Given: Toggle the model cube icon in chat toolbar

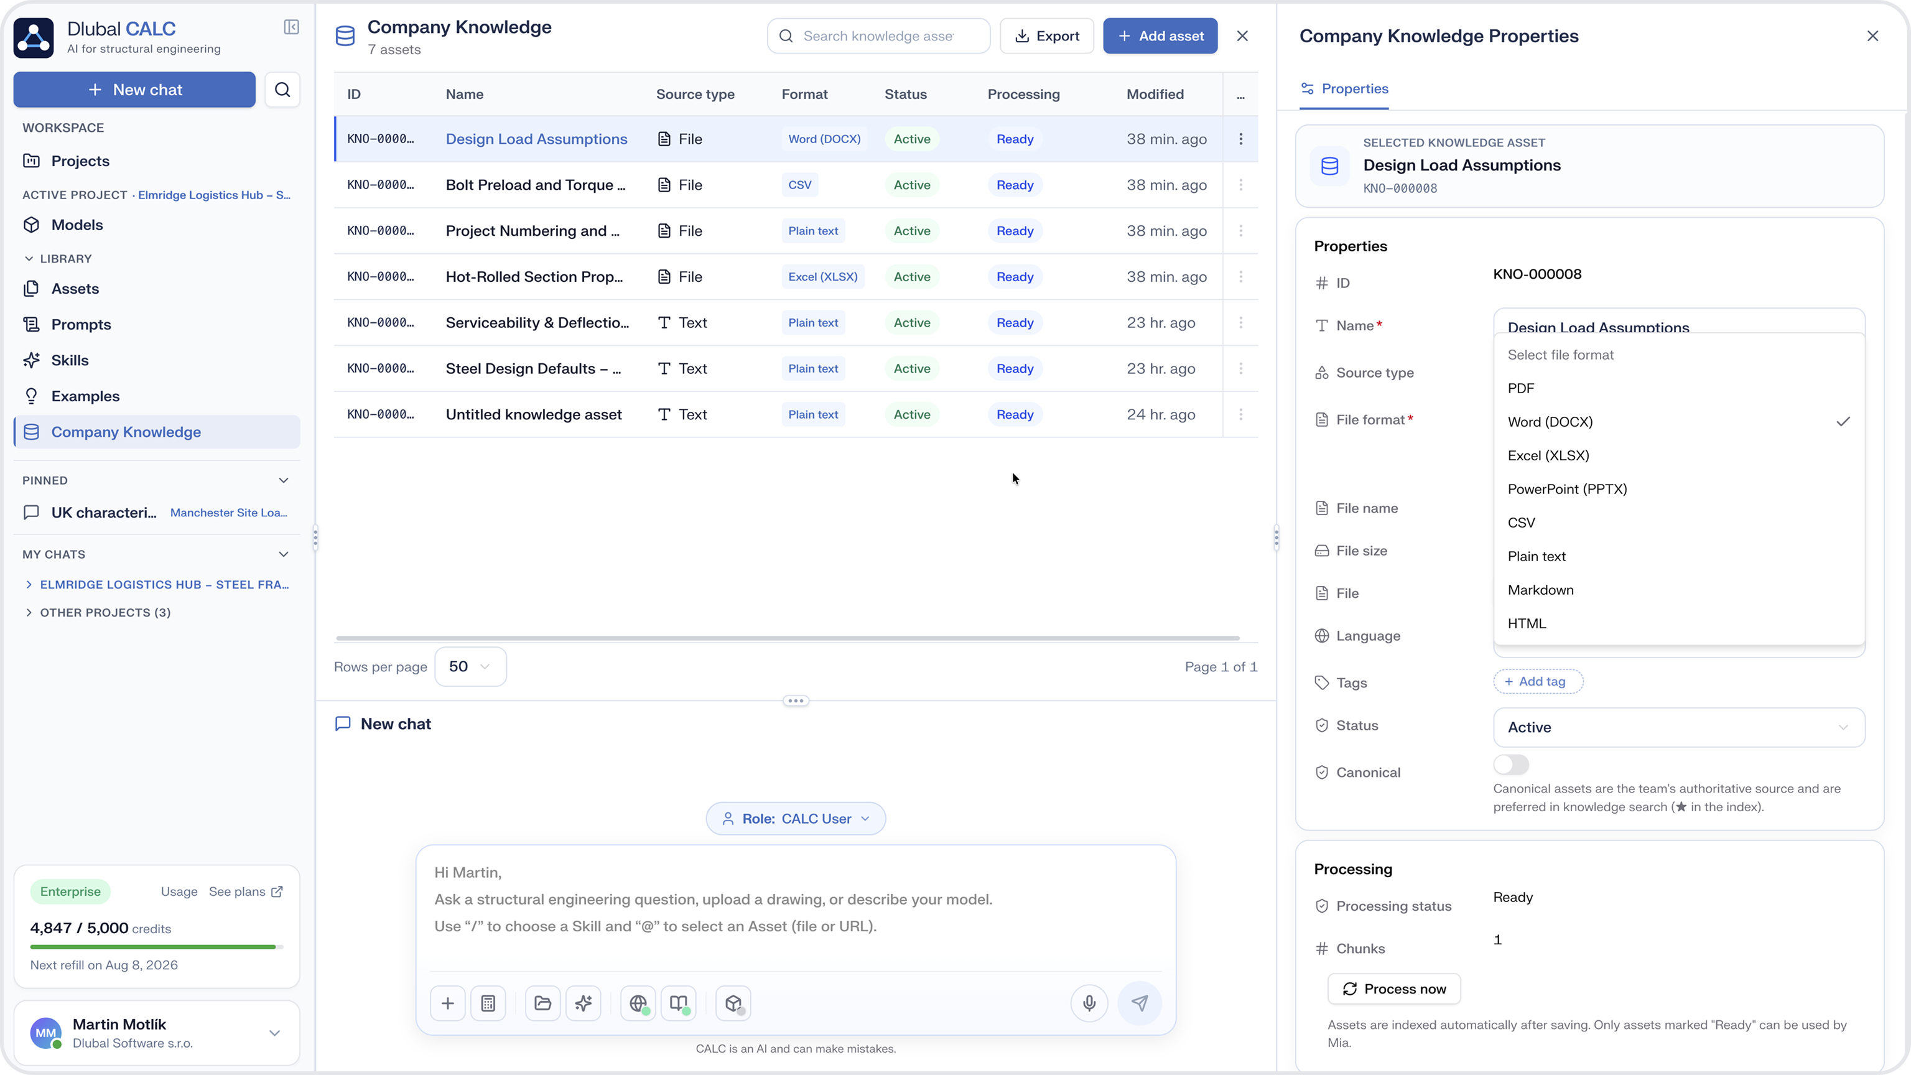Looking at the screenshot, I should pyautogui.click(x=733, y=1004).
